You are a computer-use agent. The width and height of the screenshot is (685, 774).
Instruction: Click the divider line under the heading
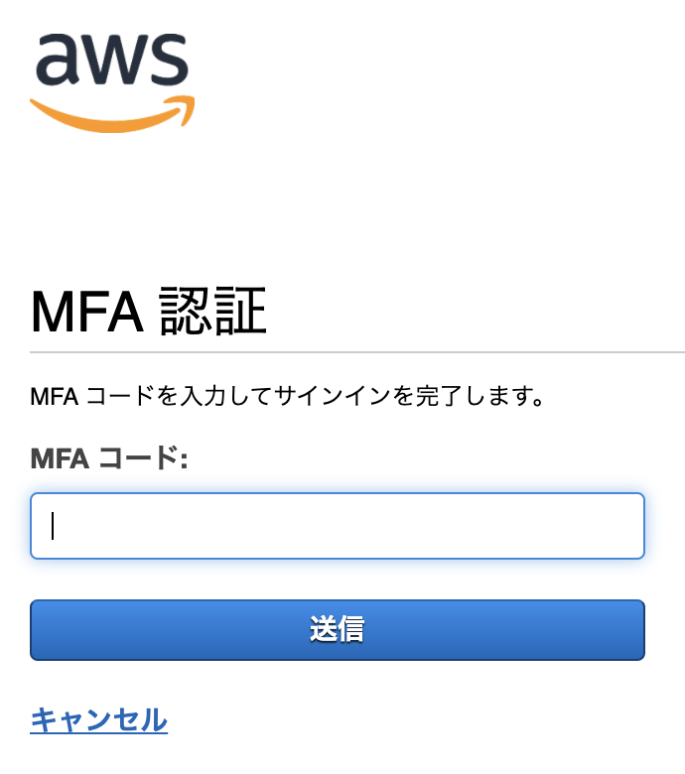[x=357, y=352]
